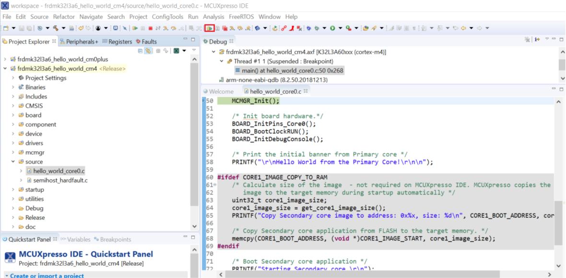Screen dimensions: 566x278
Task: Click the green circular Run icon
Action: tap(332, 28)
